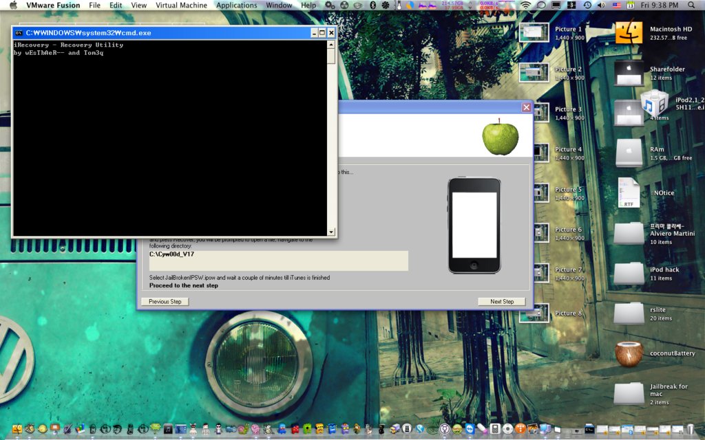705x440 pixels.
Task: Click the speech bubble menu bar icon
Action: pyautogui.click(x=541, y=5)
